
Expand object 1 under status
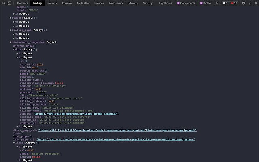[14, 26]
